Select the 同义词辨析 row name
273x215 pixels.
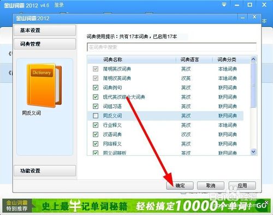115,153
